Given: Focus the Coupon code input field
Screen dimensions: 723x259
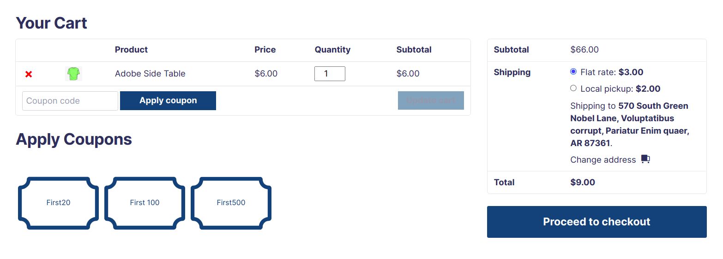Looking at the screenshot, I should tap(70, 101).
